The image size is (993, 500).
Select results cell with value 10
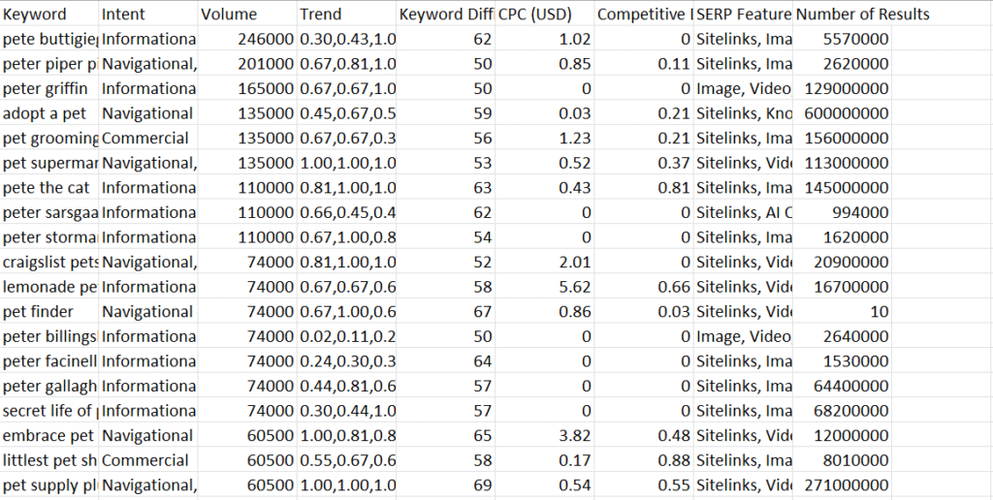pos(842,312)
